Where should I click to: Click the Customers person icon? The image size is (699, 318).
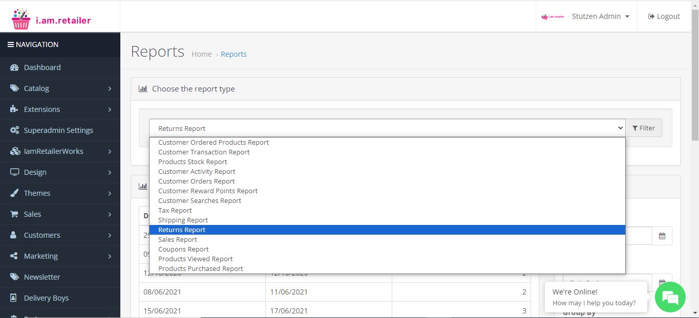click(x=14, y=235)
